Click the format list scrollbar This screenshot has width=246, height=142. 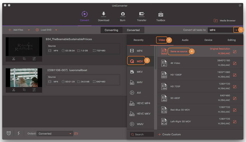(x=155, y=58)
